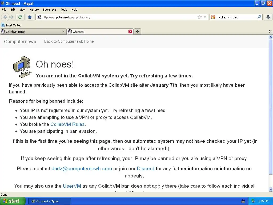Click the 3:45 PM clock
273x205 pixels.
pyautogui.click(x=263, y=201)
